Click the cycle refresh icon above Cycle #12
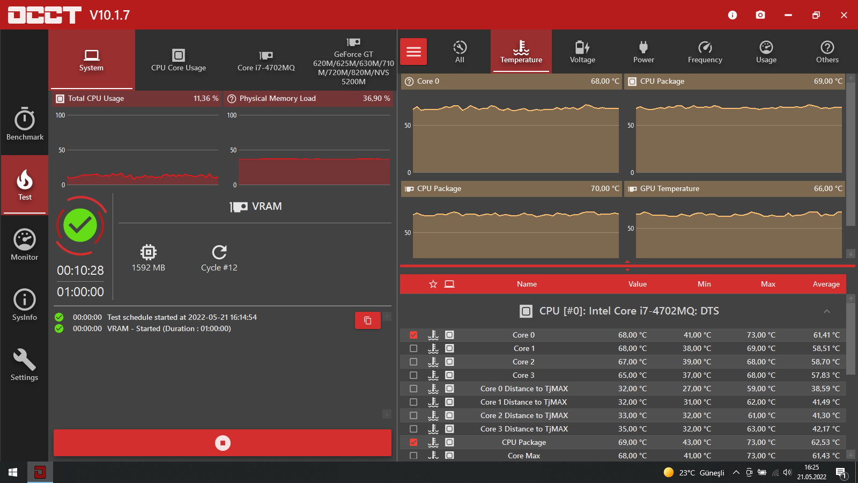The width and height of the screenshot is (858, 483). (219, 252)
